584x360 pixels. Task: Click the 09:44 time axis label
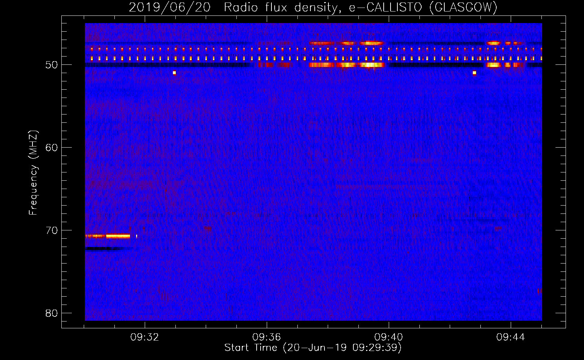click(x=511, y=337)
